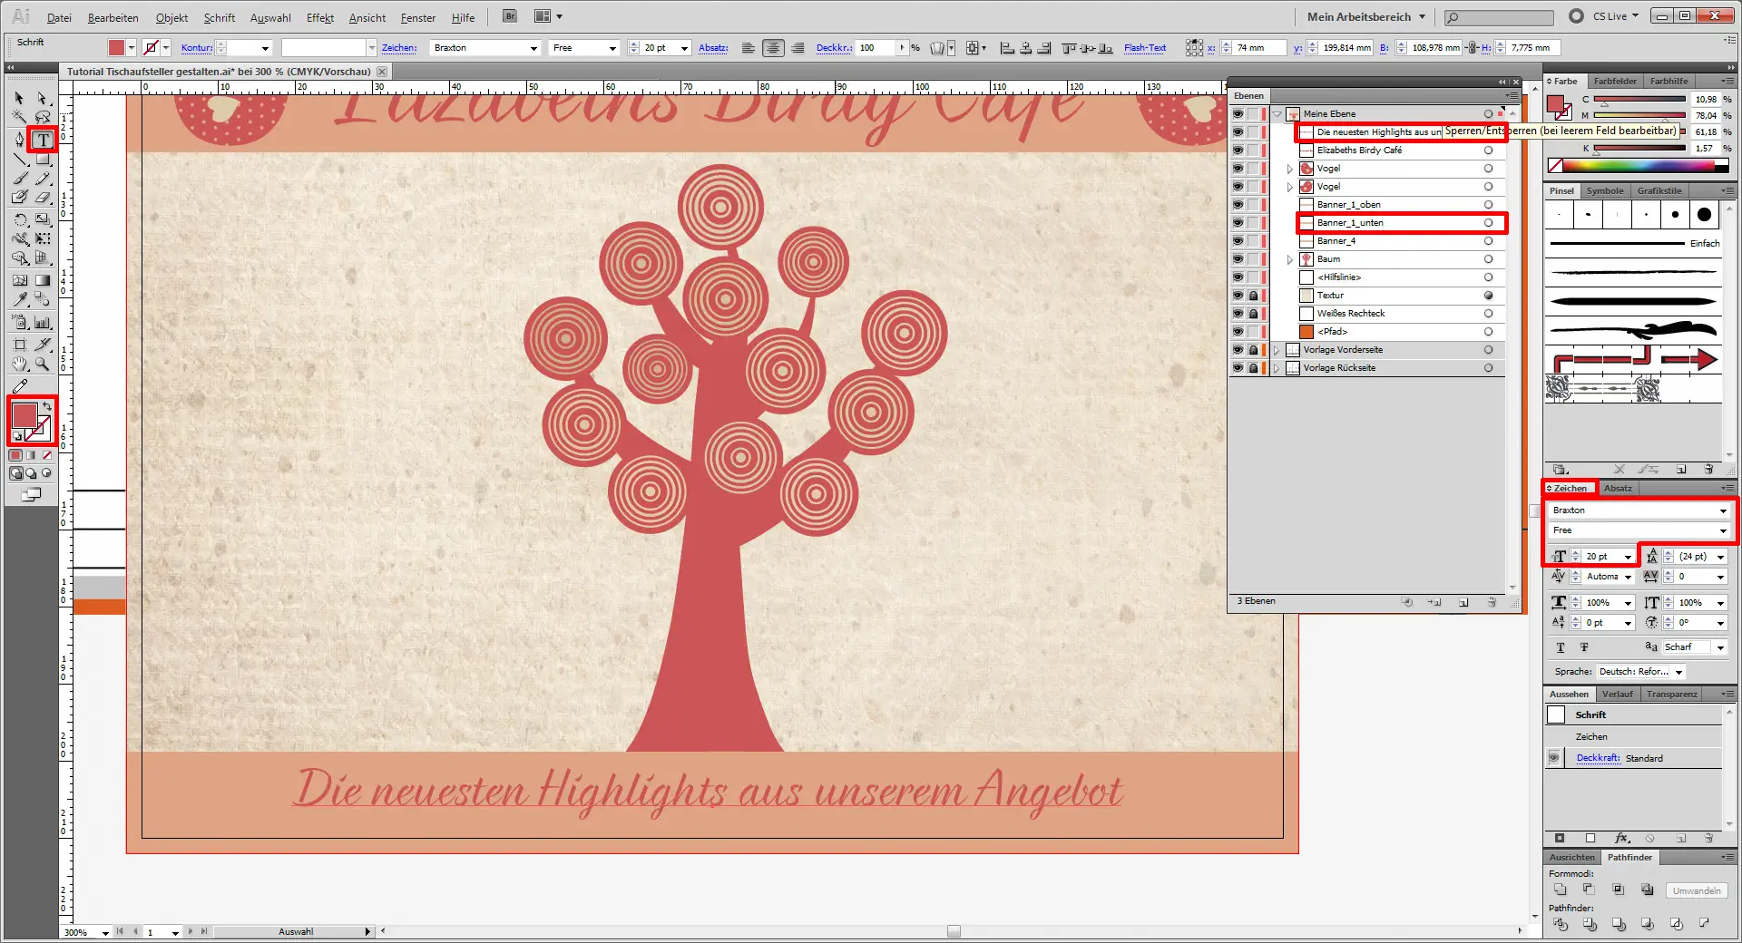Unlock the Weißes Rechteck layer

coord(1253,314)
